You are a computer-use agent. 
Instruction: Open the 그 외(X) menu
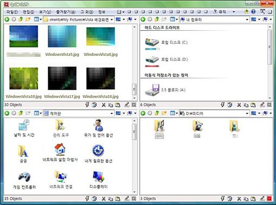click(87, 12)
